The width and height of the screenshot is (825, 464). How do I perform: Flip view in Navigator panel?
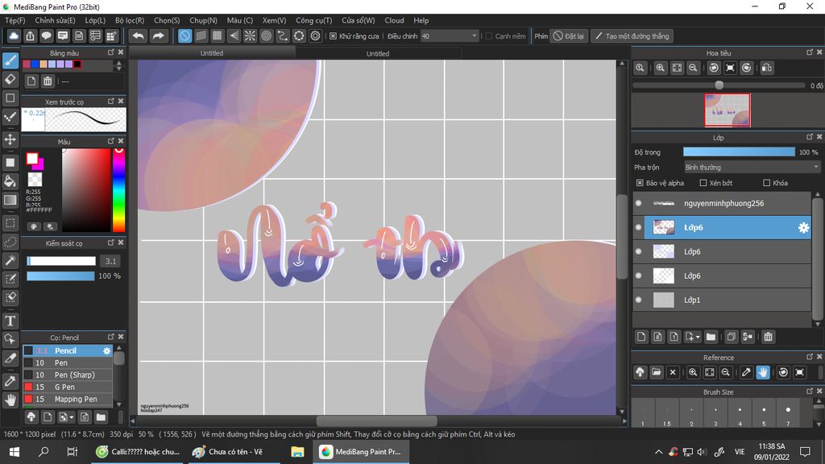[767, 68]
